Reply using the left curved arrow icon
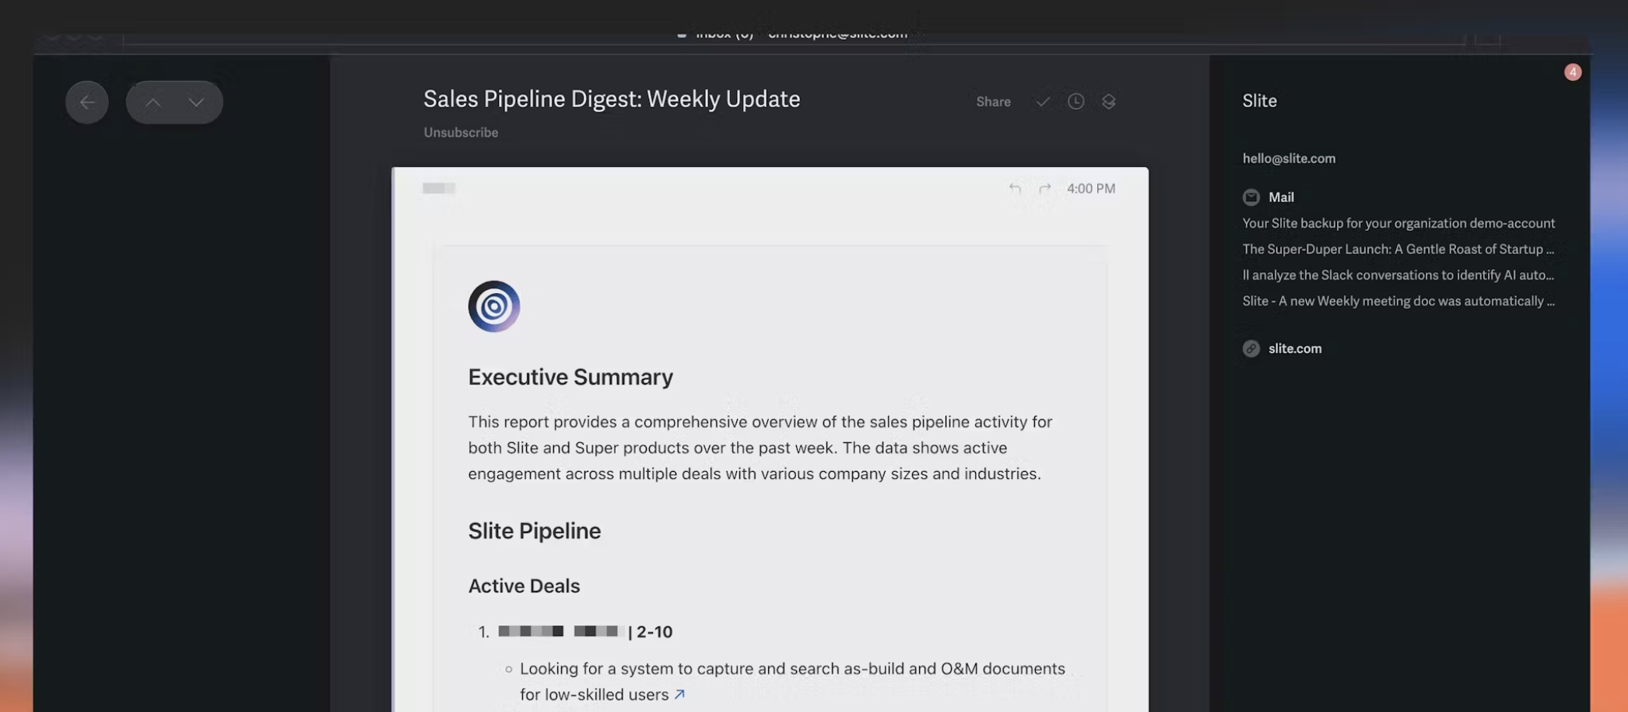The width and height of the screenshot is (1628, 712). 1015,188
